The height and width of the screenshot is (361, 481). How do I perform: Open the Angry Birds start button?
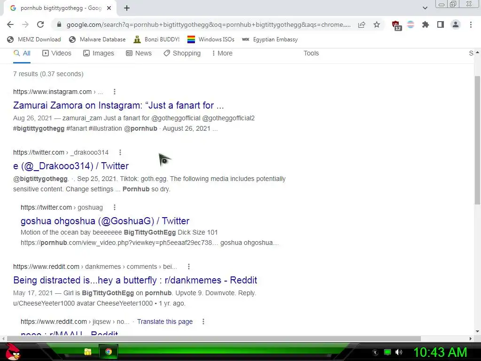coord(13,352)
